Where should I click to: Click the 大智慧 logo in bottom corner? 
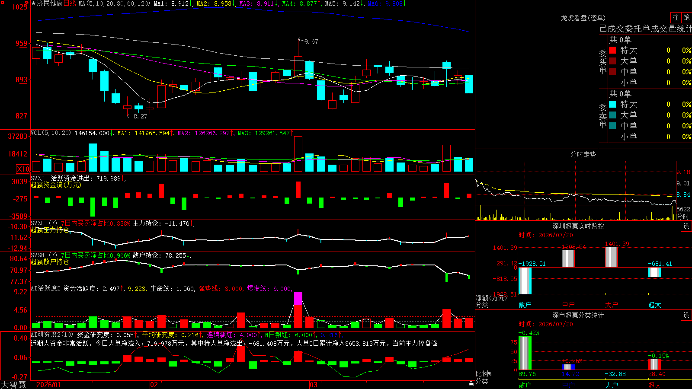pyautogui.click(x=13, y=384)
